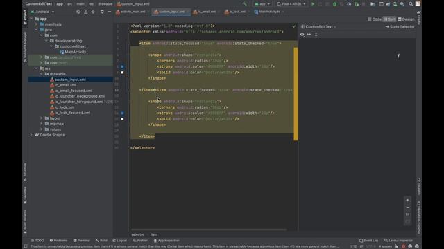Open the Android project view dropdown
The image size is (444, 249).
click(42, 12)
